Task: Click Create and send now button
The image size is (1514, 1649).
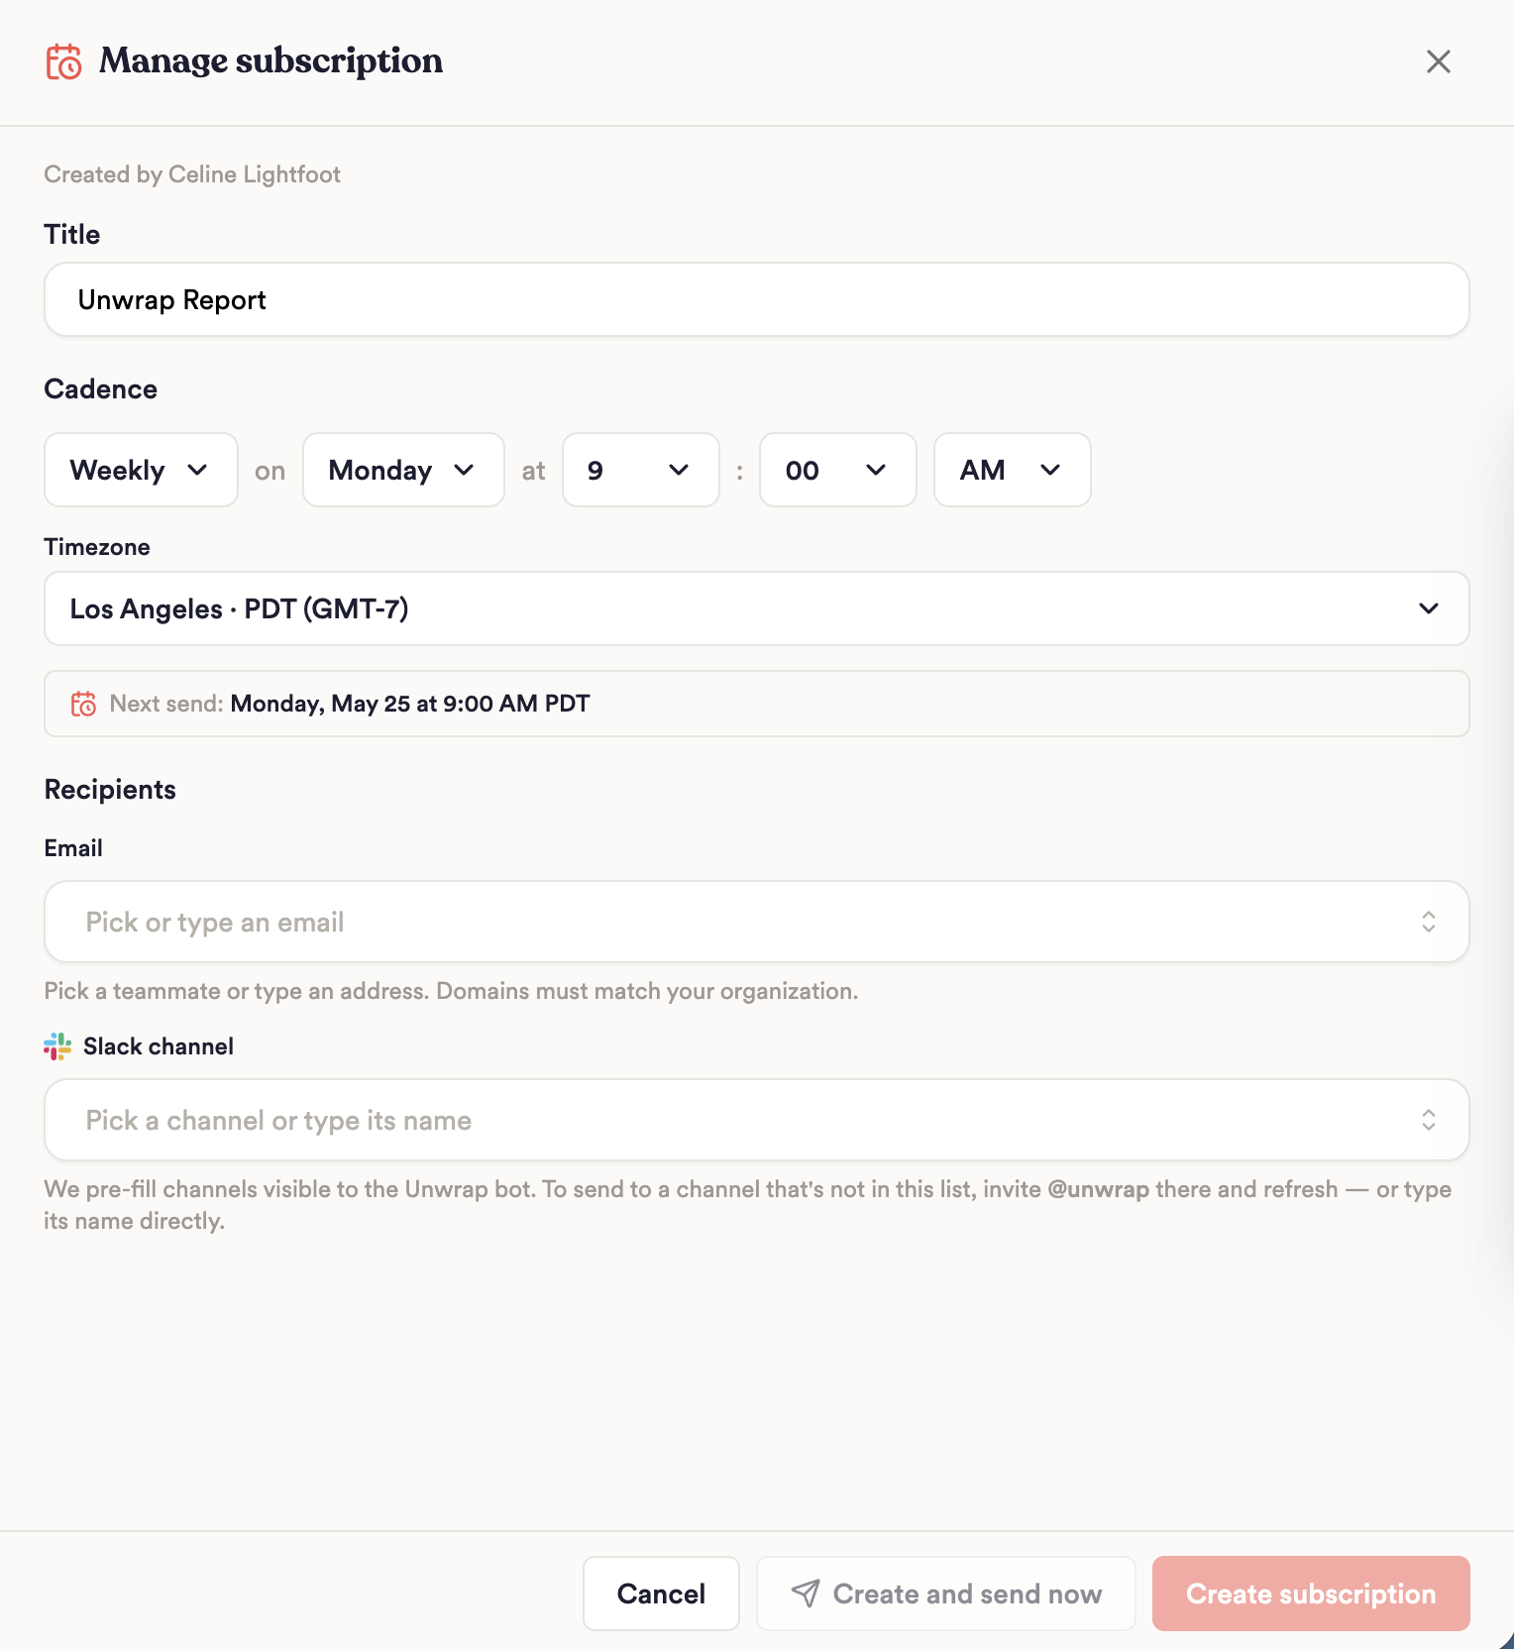Action: [945, 1594]
